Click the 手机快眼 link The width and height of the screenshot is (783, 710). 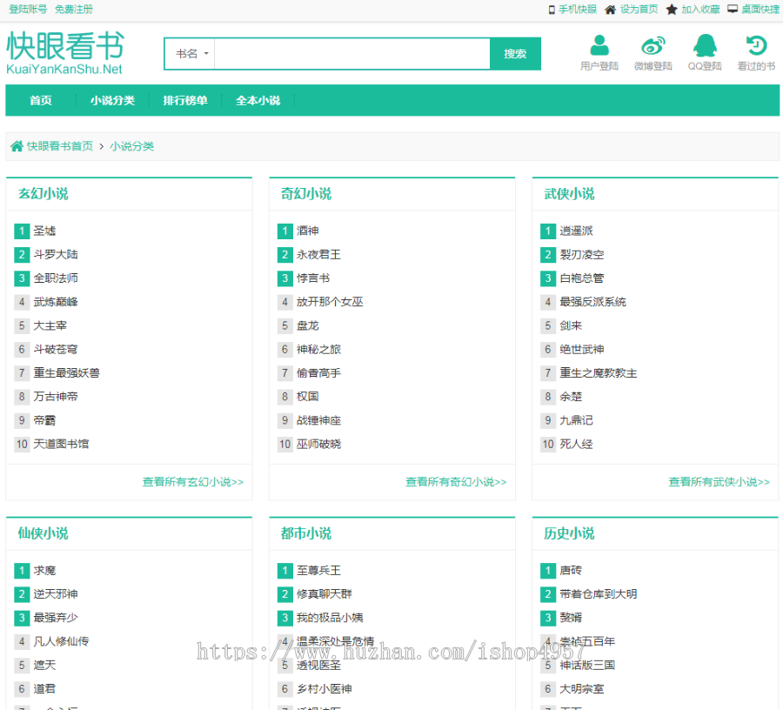tap(578, 9)
